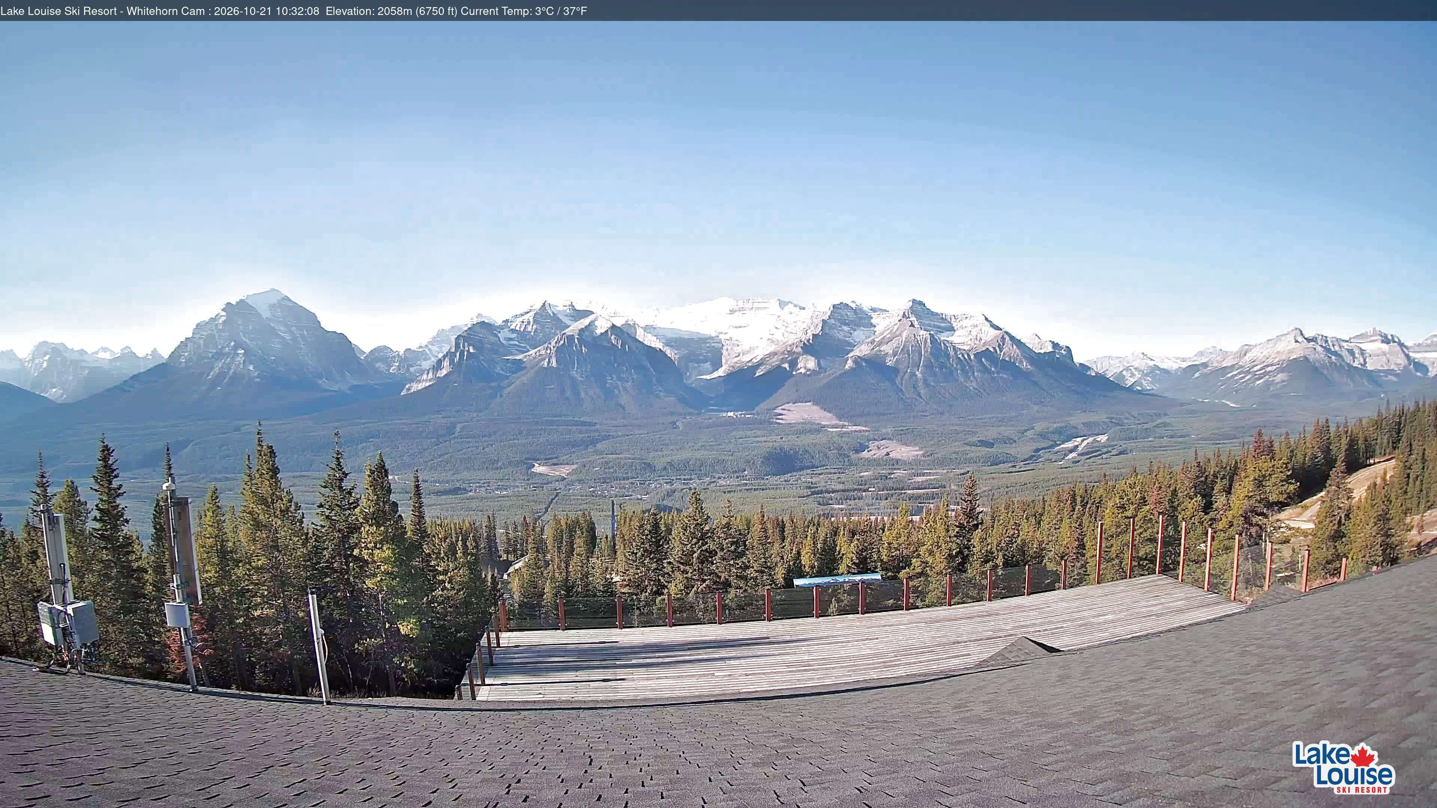Click the 'Current Temp: 3°C / 37°F' text
Viewport: 1437px width, 808px height.
(x=524, y=11)
